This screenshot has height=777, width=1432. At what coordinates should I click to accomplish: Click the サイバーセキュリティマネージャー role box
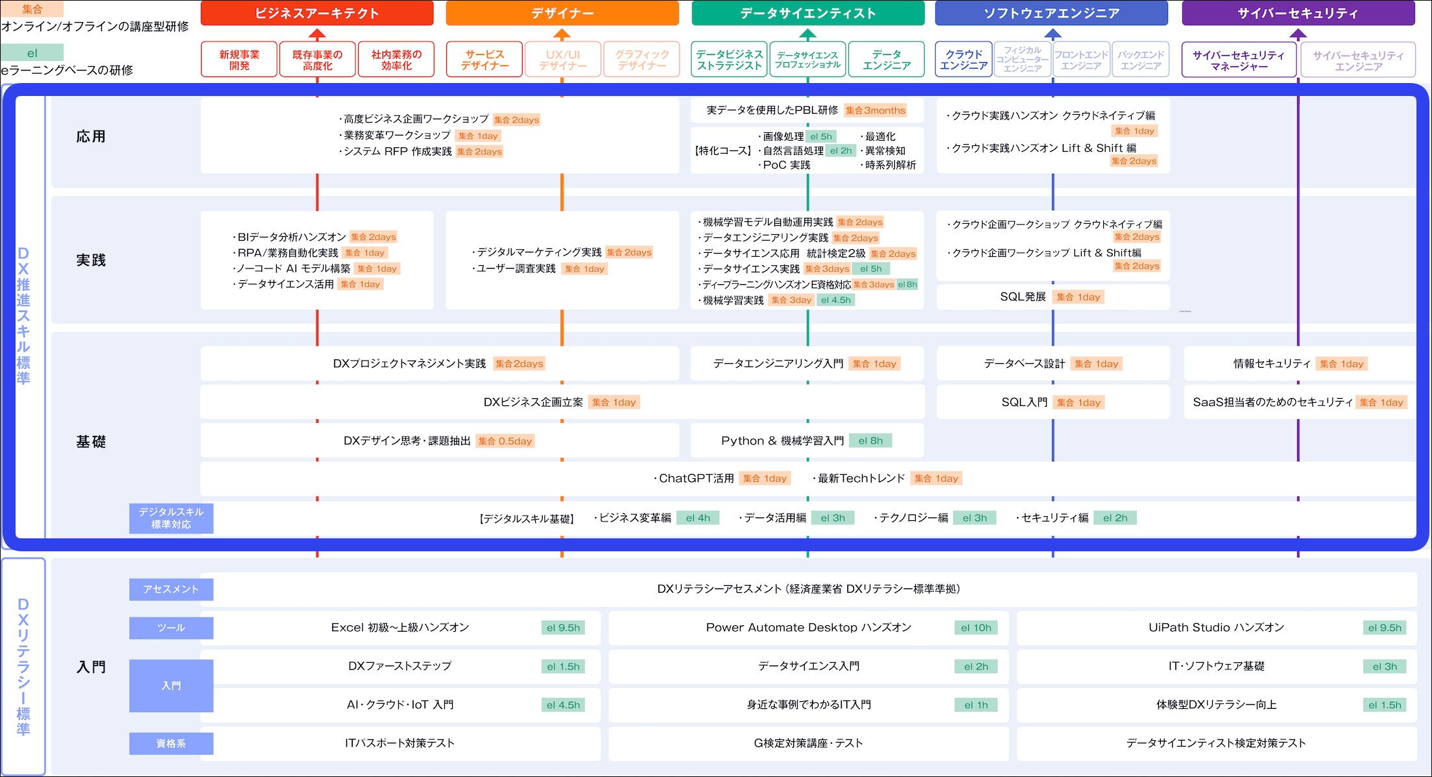pyautogui.click(x=1238, y=60)
